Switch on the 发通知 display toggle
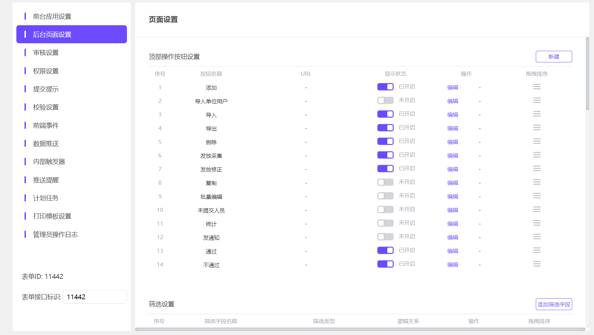This screenshot has width=594, height=335. point(385,237)
